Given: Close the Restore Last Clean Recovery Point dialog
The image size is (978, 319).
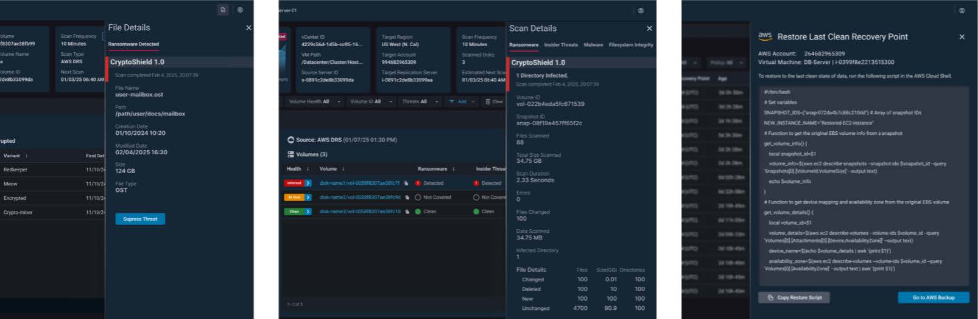Looking at the screenshot, I should point(962,37).
